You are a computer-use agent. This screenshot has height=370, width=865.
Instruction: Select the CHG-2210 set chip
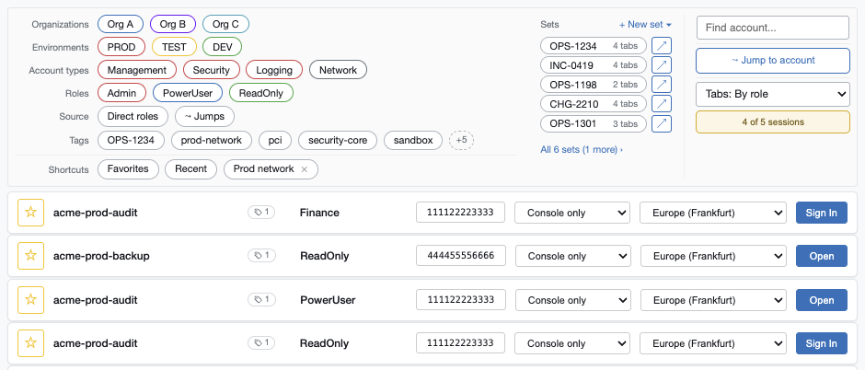pos(594,104)
